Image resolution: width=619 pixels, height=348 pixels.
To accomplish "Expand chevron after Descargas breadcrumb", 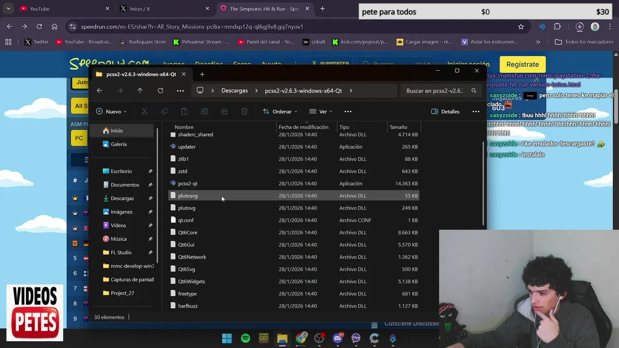I will (256, 90).
